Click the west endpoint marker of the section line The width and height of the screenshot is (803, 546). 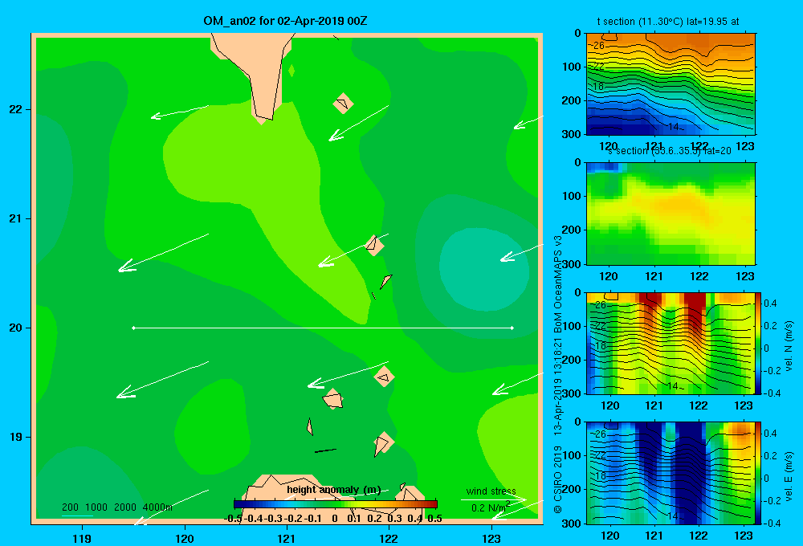pos(133,328)
